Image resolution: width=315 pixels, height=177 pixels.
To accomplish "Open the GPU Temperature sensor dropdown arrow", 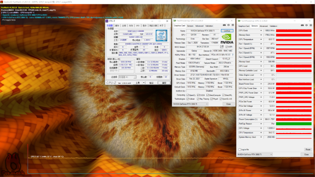I will click(261, 40).
